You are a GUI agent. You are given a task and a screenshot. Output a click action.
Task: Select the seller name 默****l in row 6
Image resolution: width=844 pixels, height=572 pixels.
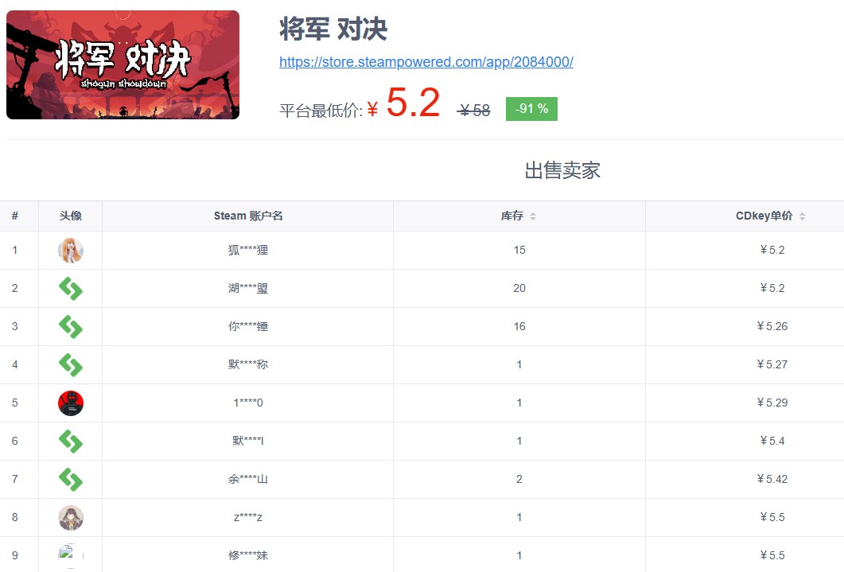pos(248,442)
